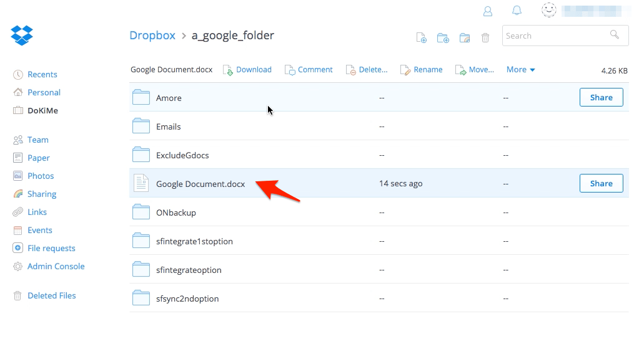Click the Photos picture icon

click(x=17, y=176)
